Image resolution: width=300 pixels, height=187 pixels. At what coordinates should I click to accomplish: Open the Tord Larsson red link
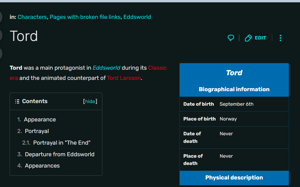pyautogui.click(x=124, y=78)
